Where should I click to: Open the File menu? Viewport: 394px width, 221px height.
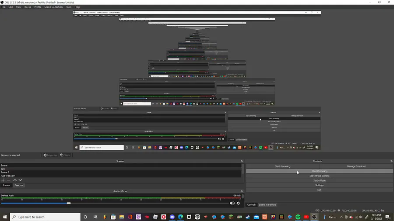(4, 7)
